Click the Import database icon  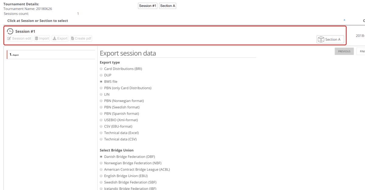(36, 39)
